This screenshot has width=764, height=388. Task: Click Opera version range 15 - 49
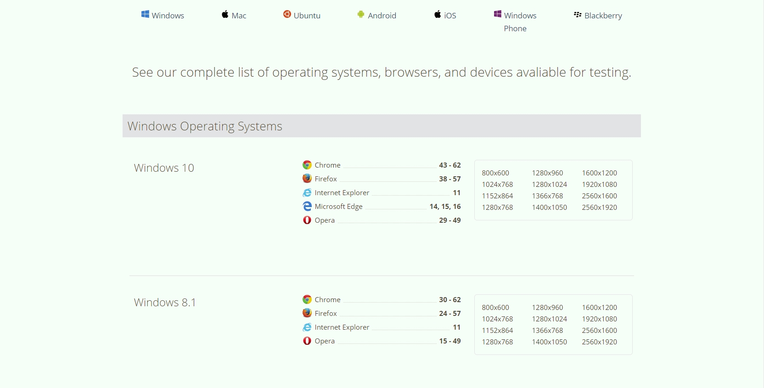tap(450, 341)
